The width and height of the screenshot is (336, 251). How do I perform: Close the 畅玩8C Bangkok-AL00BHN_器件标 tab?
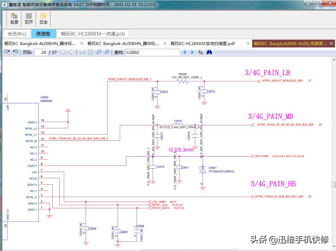pos(81,43)
